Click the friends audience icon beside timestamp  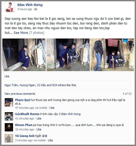pyautogui.click(x=36, y=9)
